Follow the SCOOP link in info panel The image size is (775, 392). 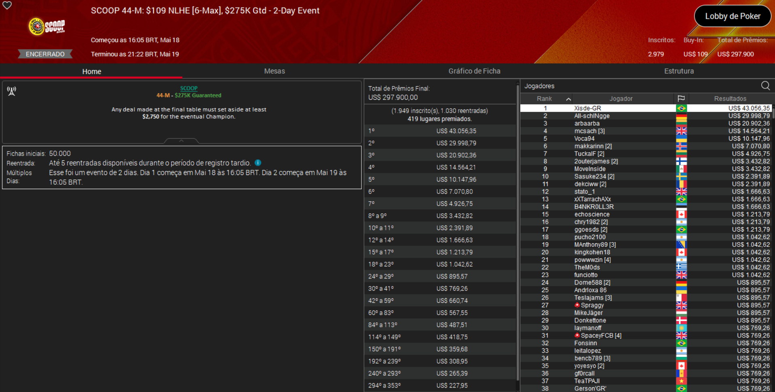pyautogui.click(x=189, y=88)
